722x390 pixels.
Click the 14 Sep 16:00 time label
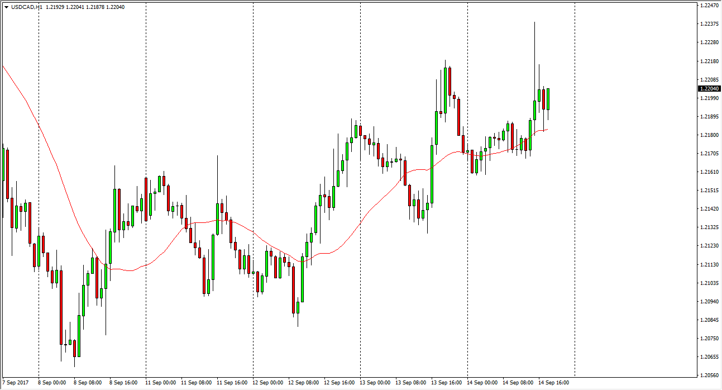[553, 383]
